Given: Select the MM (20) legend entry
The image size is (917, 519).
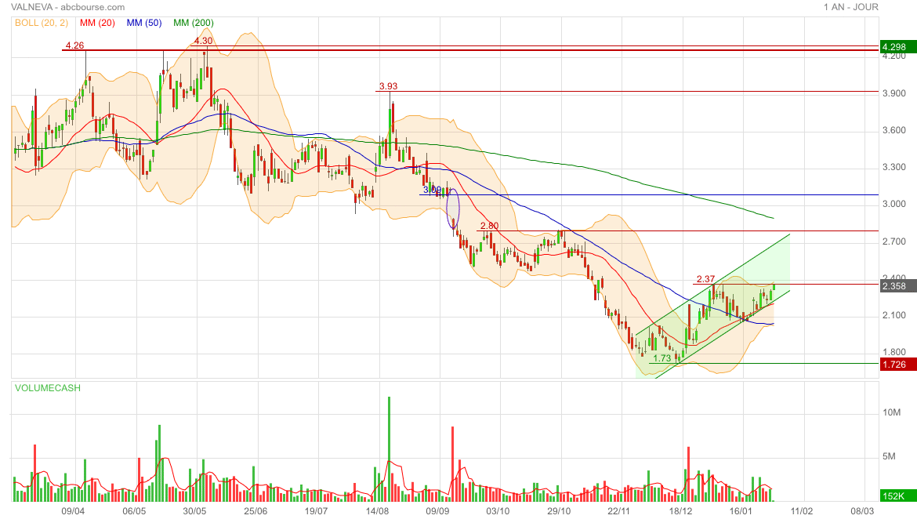Looking at the screenshot, I should point(97,23).
